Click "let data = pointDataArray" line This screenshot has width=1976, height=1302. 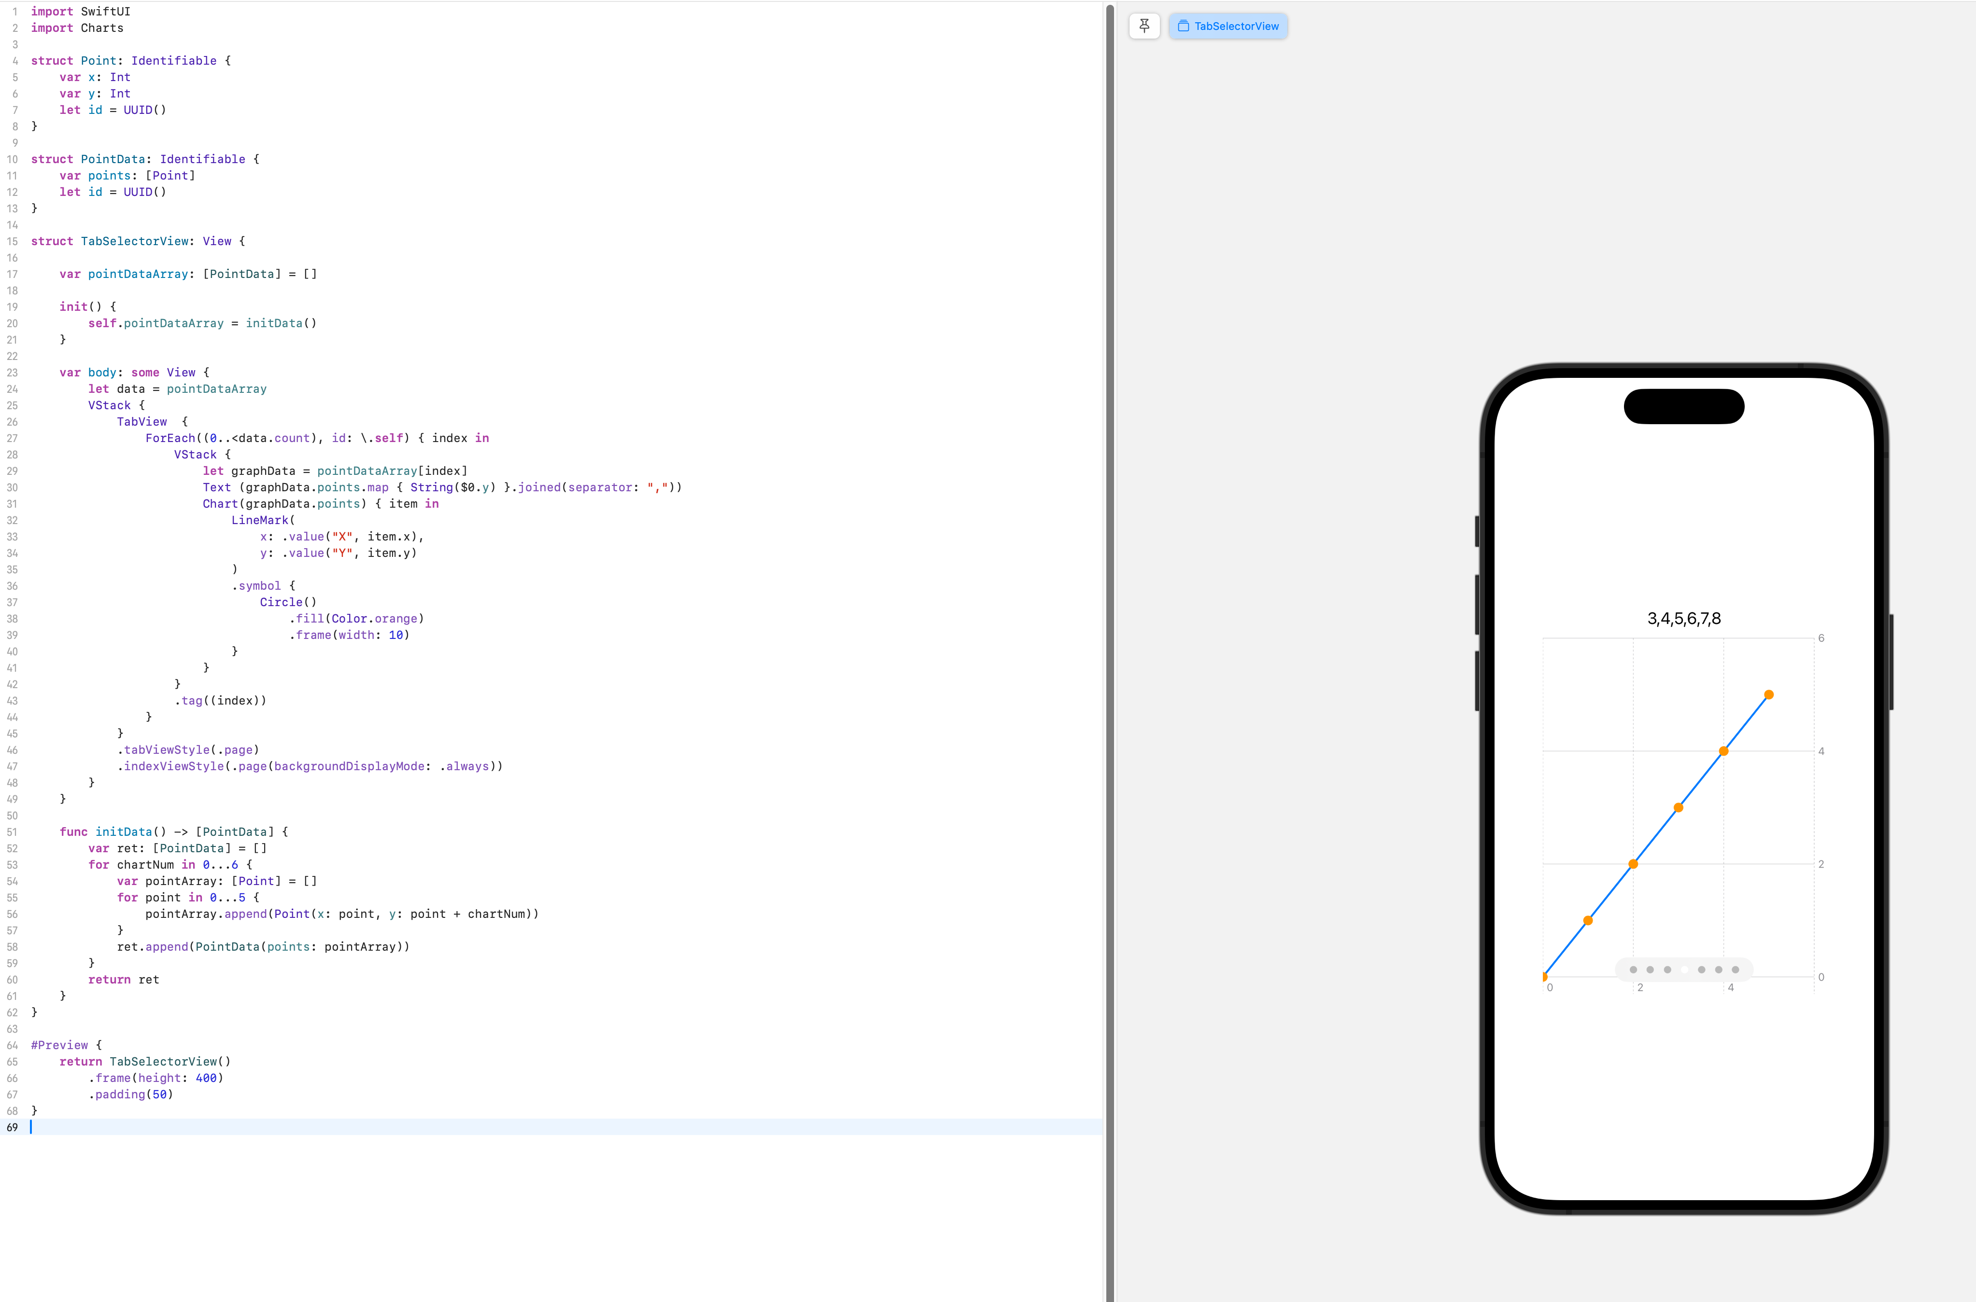178,389
